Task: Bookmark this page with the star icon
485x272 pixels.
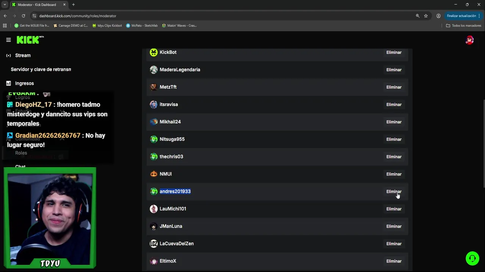Action: click(x=426, y=16)
